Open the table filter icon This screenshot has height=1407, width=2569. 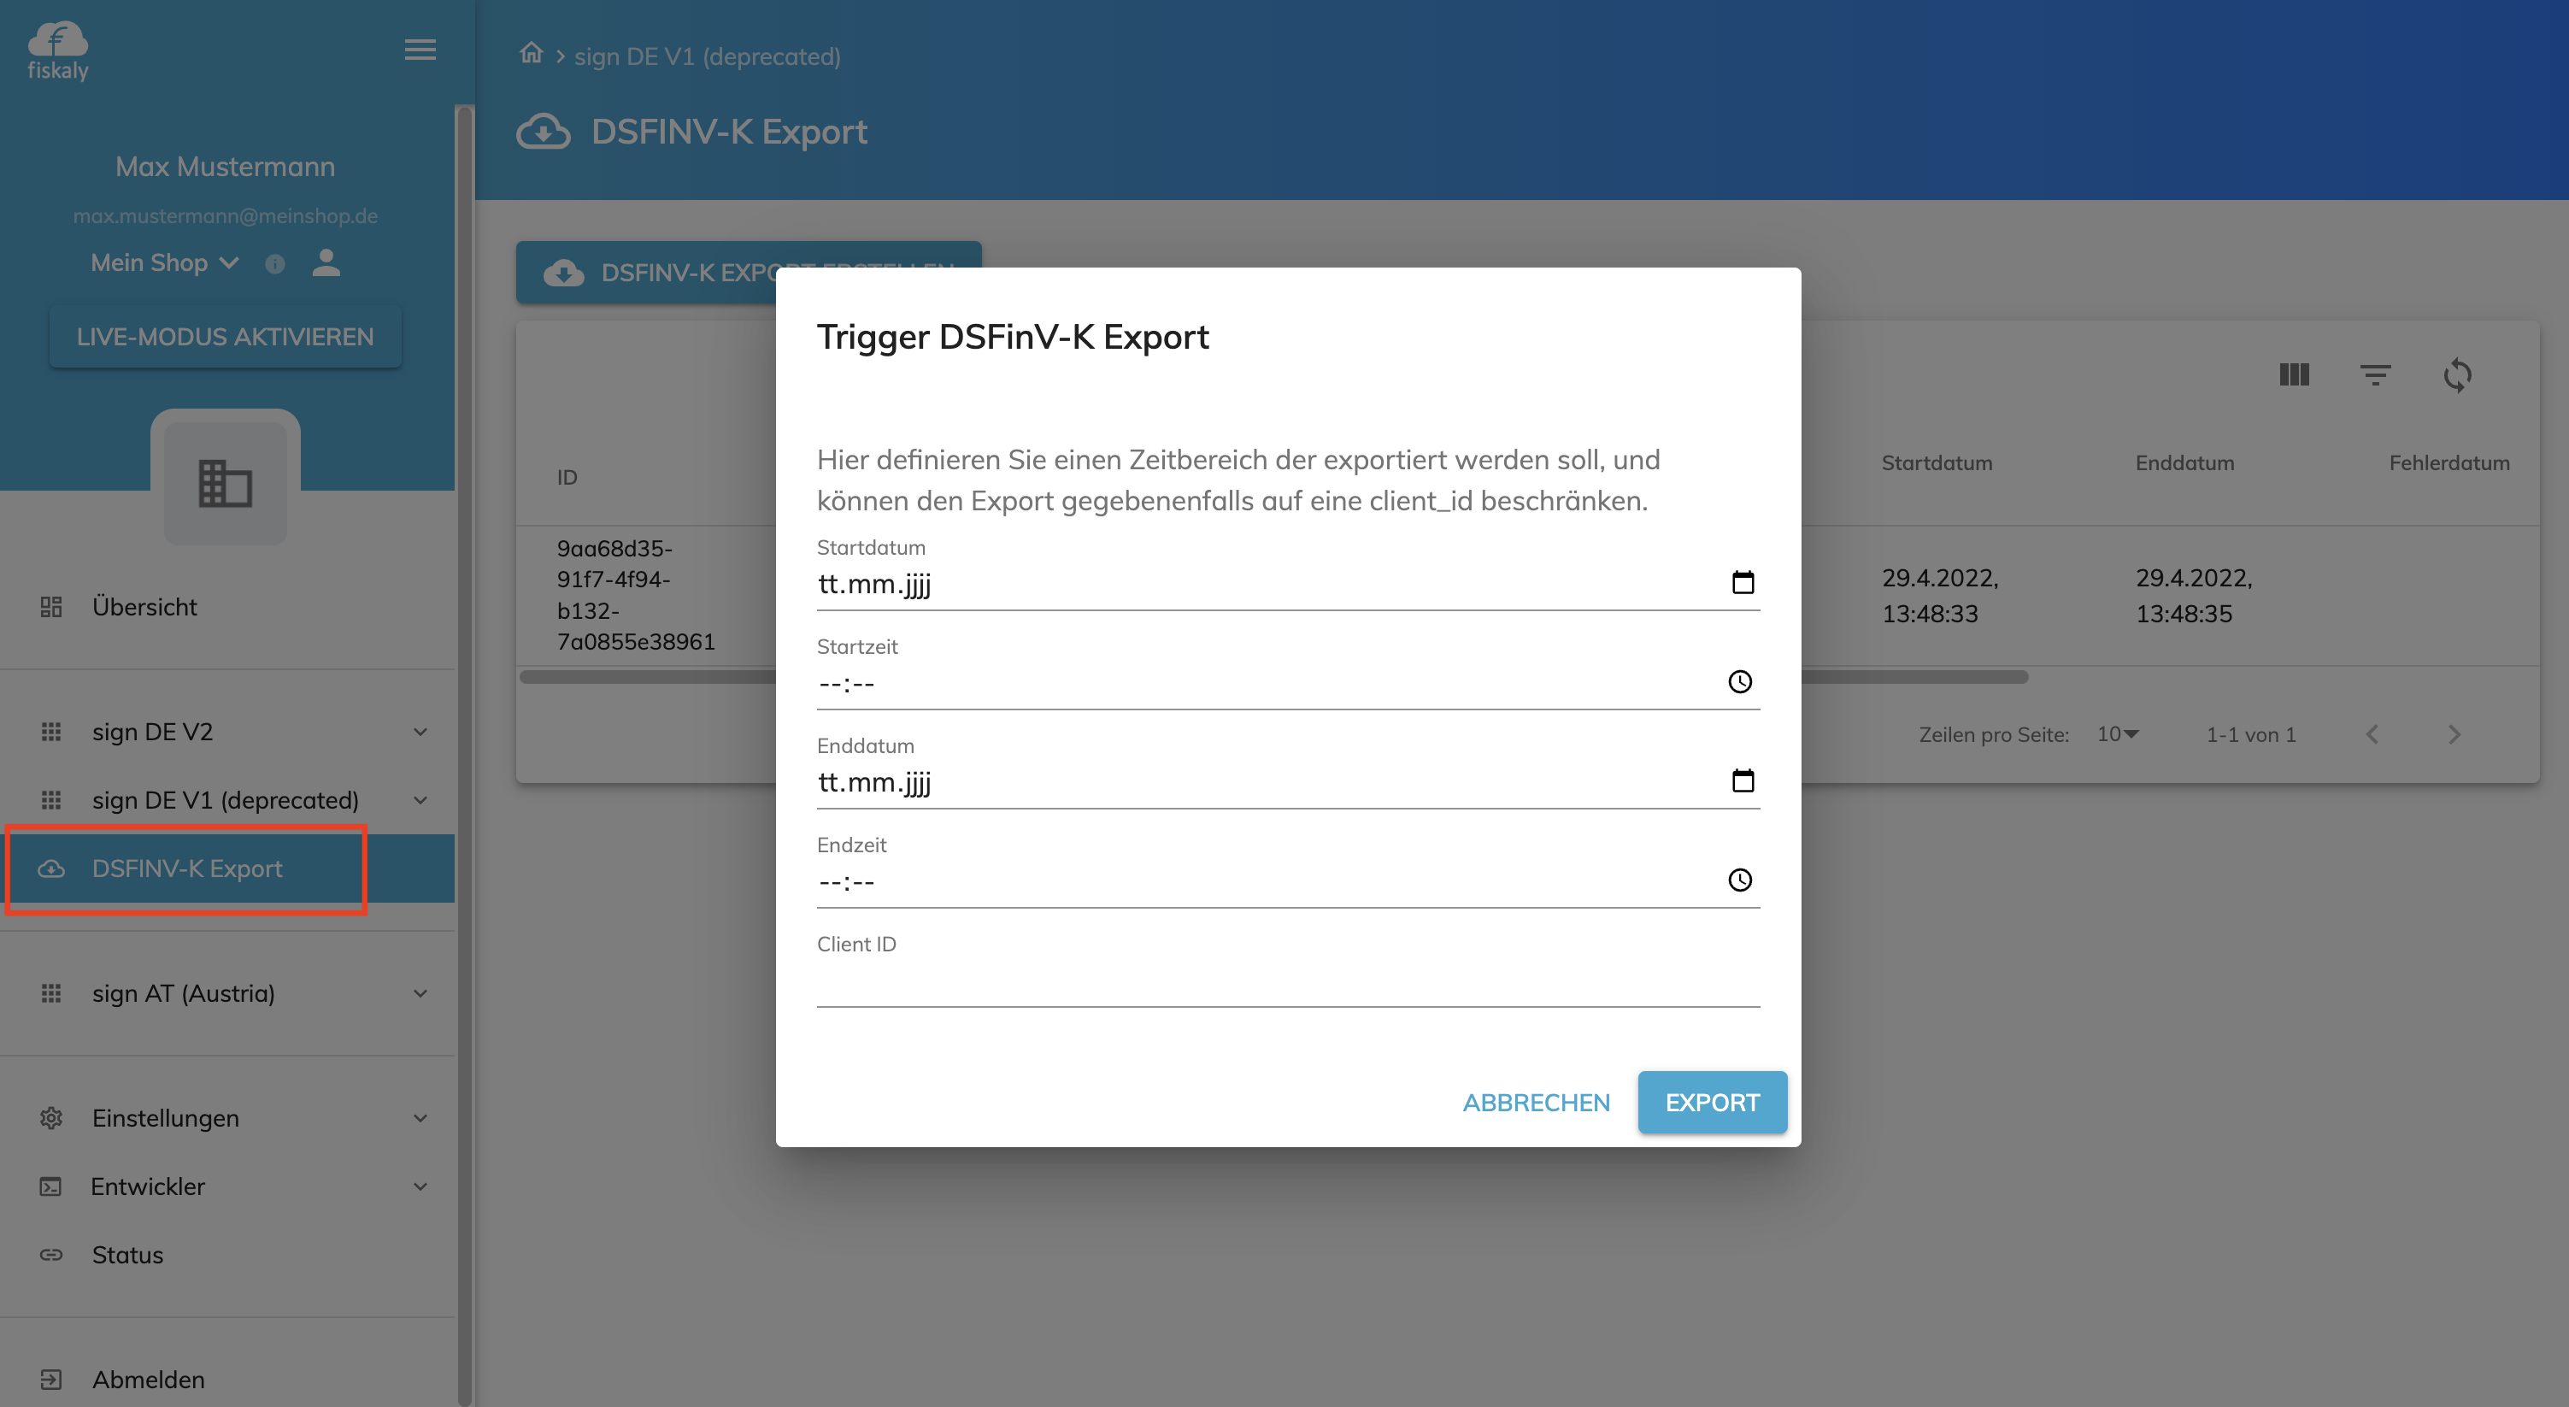click(2374, 375)
